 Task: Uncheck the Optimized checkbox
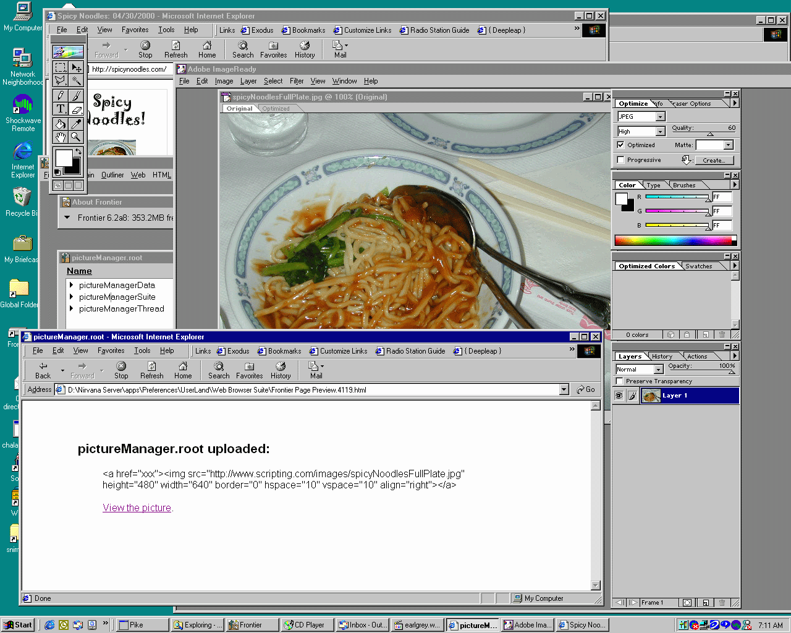point(621,145)
